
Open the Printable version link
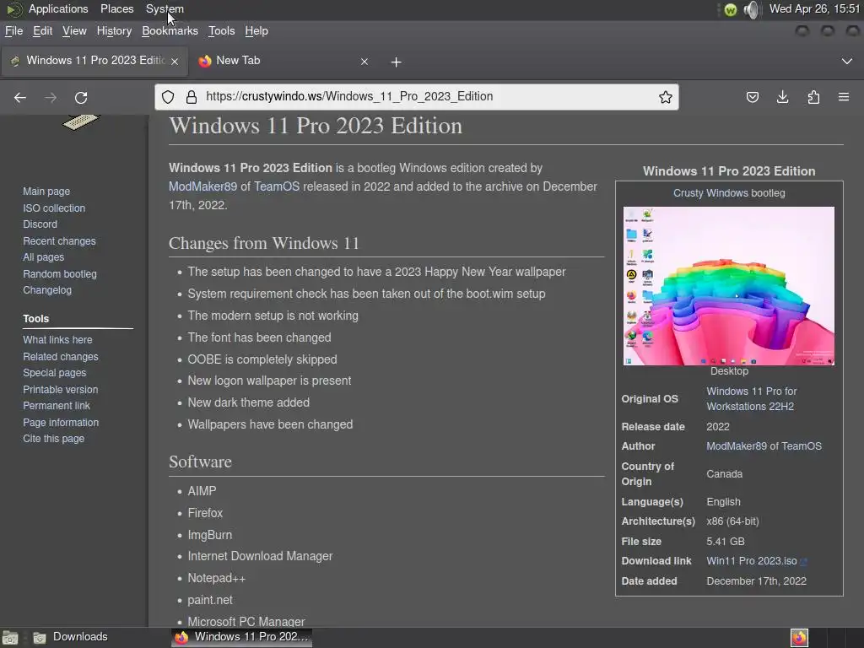tap(60, 390)
